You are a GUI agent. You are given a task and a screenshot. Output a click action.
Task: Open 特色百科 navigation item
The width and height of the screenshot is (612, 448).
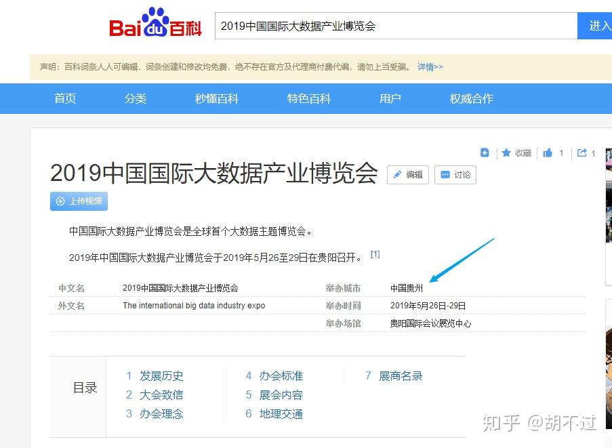click(x=309, y=98)
